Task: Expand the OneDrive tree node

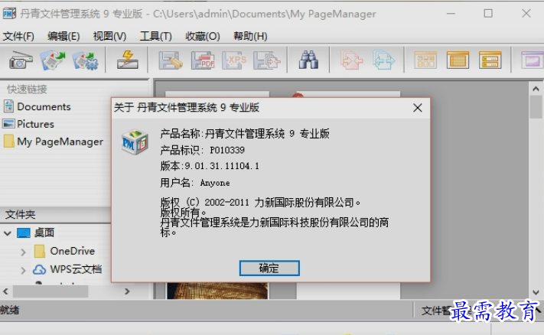Action: click(x=23, y=252)
